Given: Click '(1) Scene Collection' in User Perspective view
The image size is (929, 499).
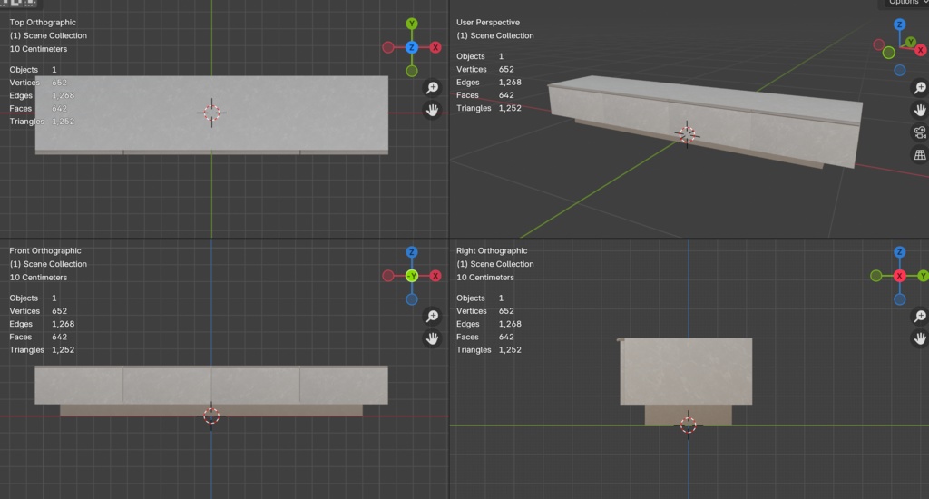Looking at the screenshot, I should point(494,35).
